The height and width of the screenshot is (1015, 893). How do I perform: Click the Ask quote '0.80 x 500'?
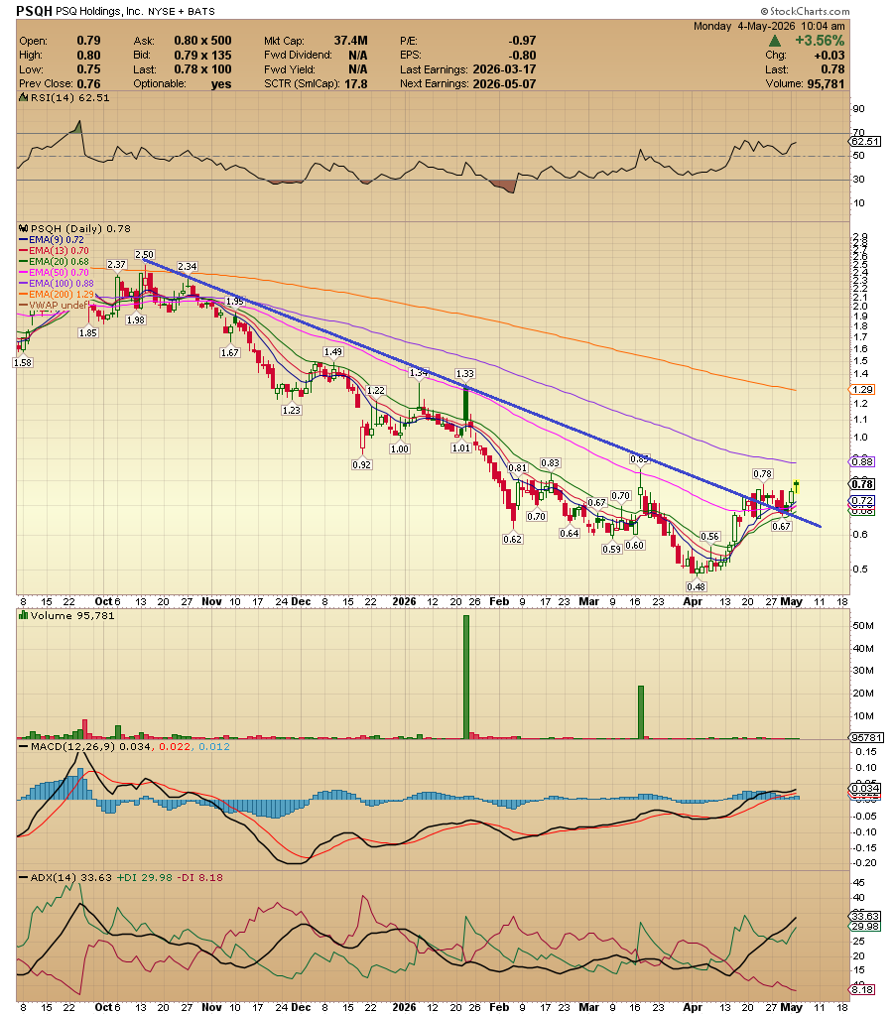pyautogui.click(x=202, y=41)
